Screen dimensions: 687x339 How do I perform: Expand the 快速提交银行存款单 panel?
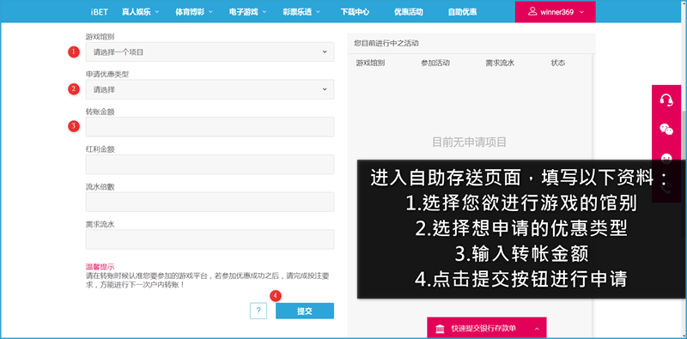487,328
